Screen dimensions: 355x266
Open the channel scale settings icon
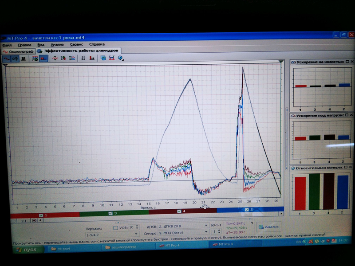click(x=72, y=59)
